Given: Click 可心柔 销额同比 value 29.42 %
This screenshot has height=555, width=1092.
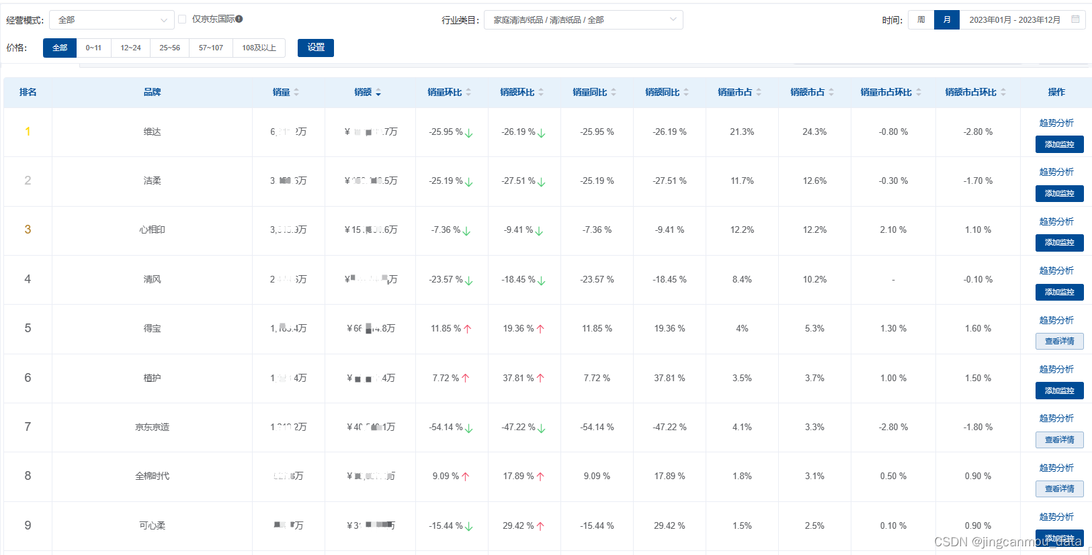Looking at the screenshot, I should coord(669,525).
